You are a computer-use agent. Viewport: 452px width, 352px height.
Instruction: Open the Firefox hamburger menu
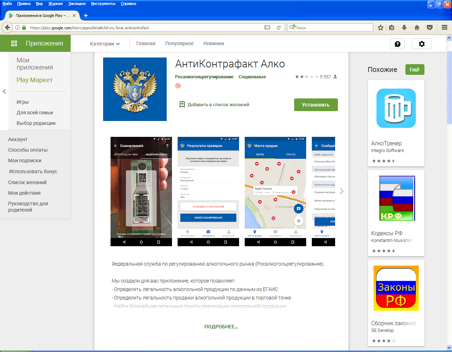pos(445,28)
